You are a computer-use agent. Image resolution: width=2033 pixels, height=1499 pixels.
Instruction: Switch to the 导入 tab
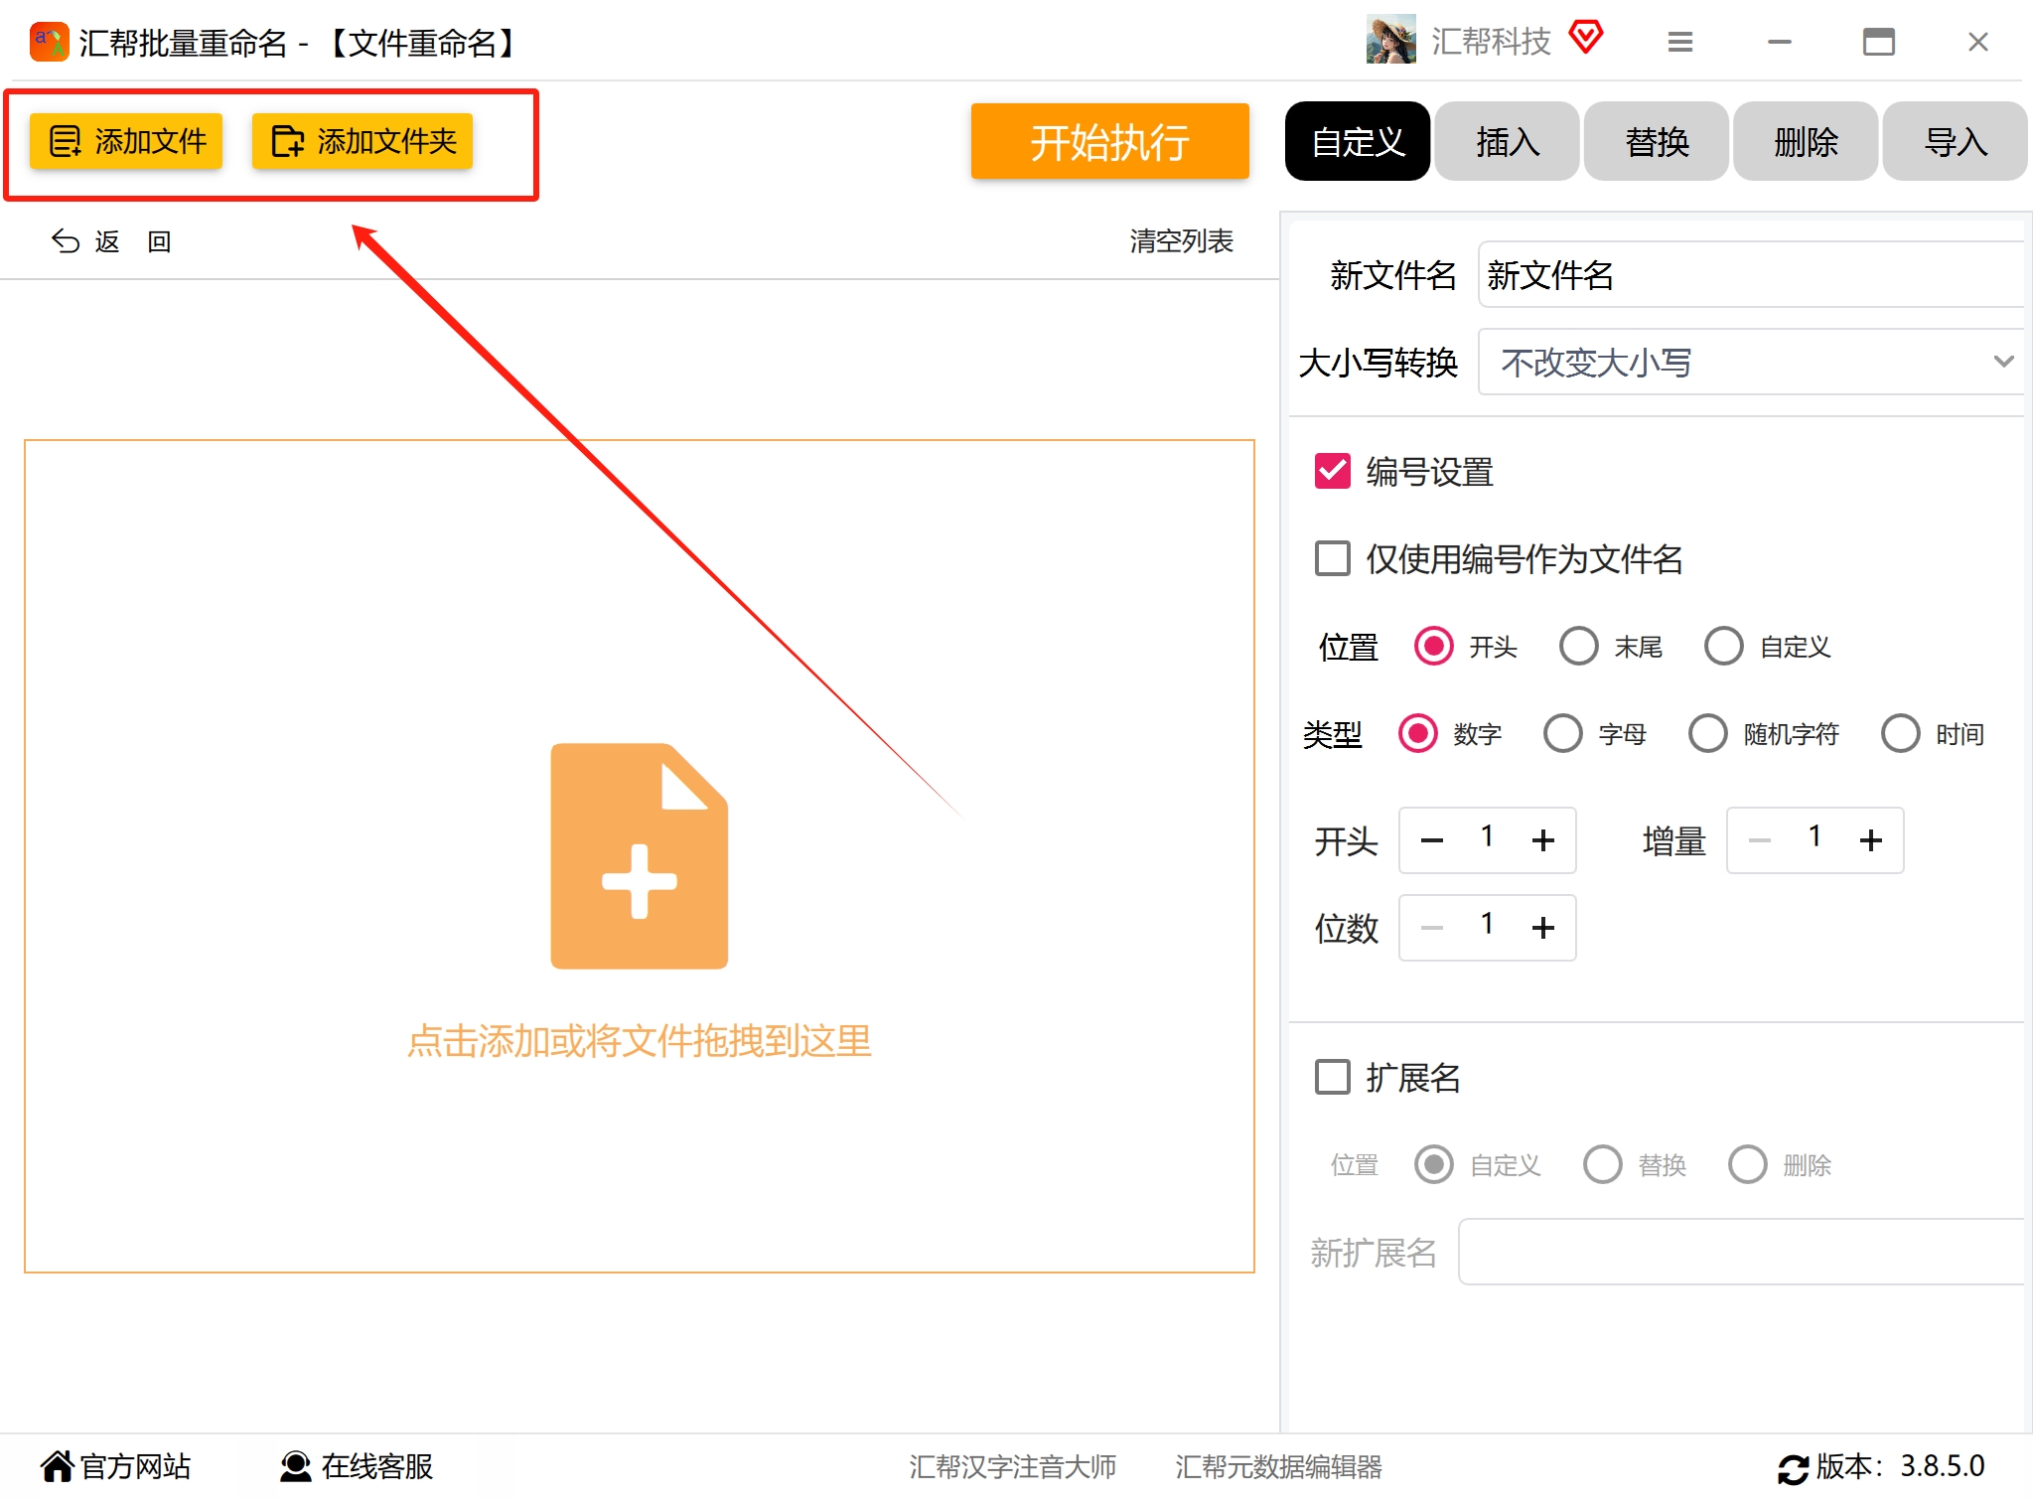click(1955, 141)
